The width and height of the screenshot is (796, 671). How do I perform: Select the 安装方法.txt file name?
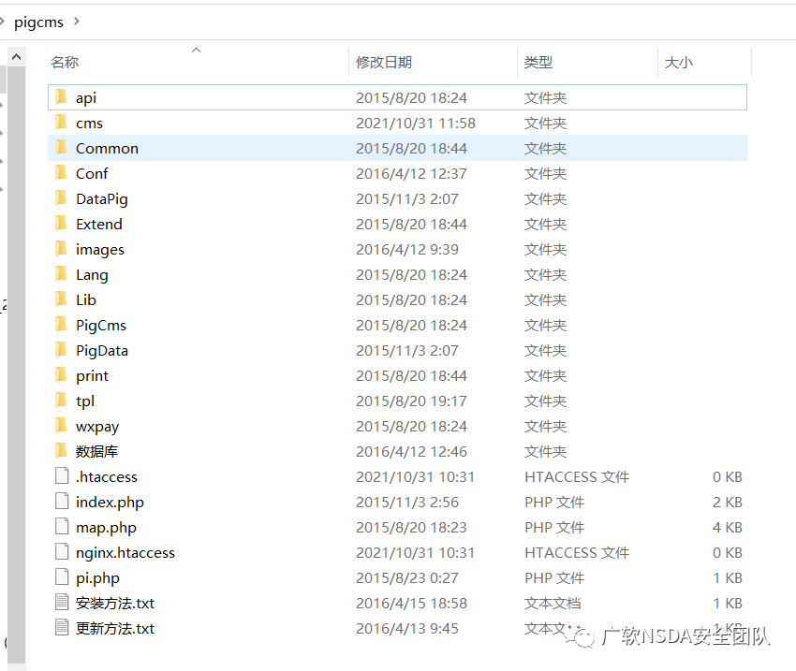[115, 604]
